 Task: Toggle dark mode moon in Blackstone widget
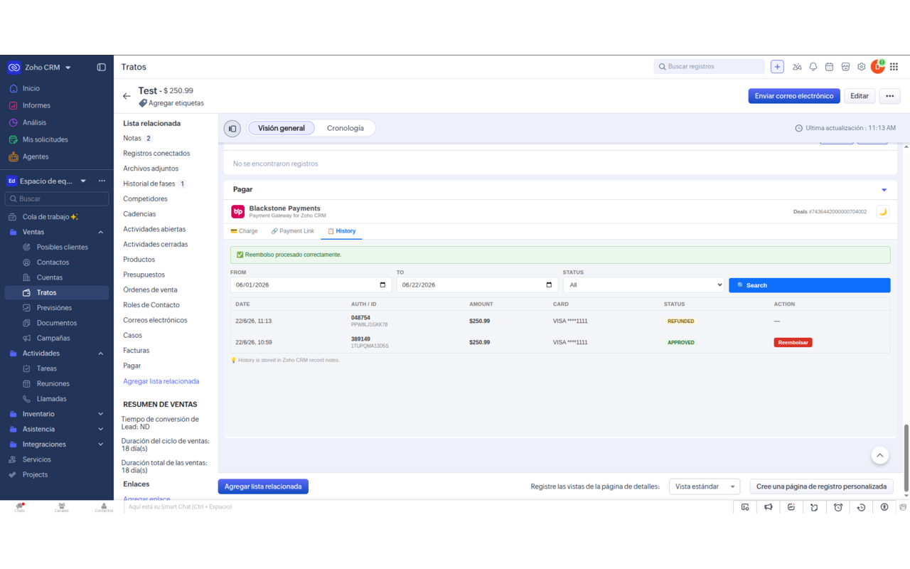(x=883, y=211)
